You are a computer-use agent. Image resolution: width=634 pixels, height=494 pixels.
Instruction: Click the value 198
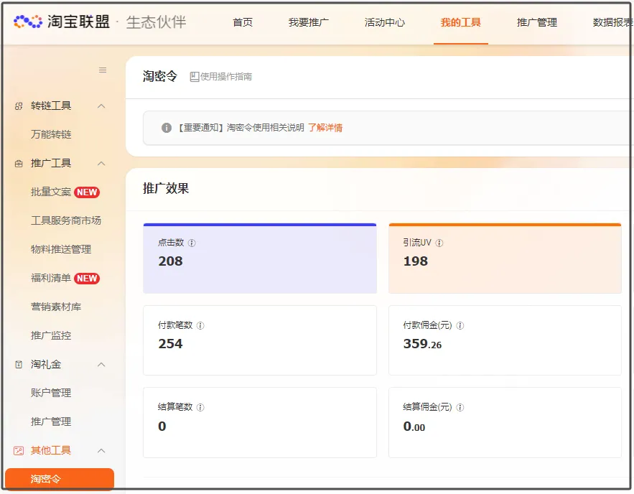point(416,261)
